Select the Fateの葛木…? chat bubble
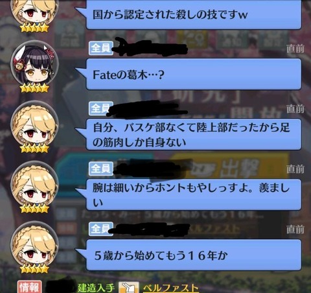Screen dimensions: 311x293 194,74
